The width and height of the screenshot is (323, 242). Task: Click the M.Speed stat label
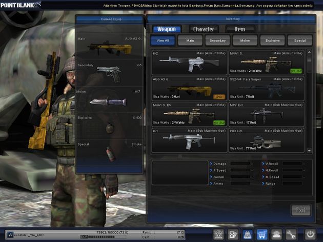tap(272, 177)
